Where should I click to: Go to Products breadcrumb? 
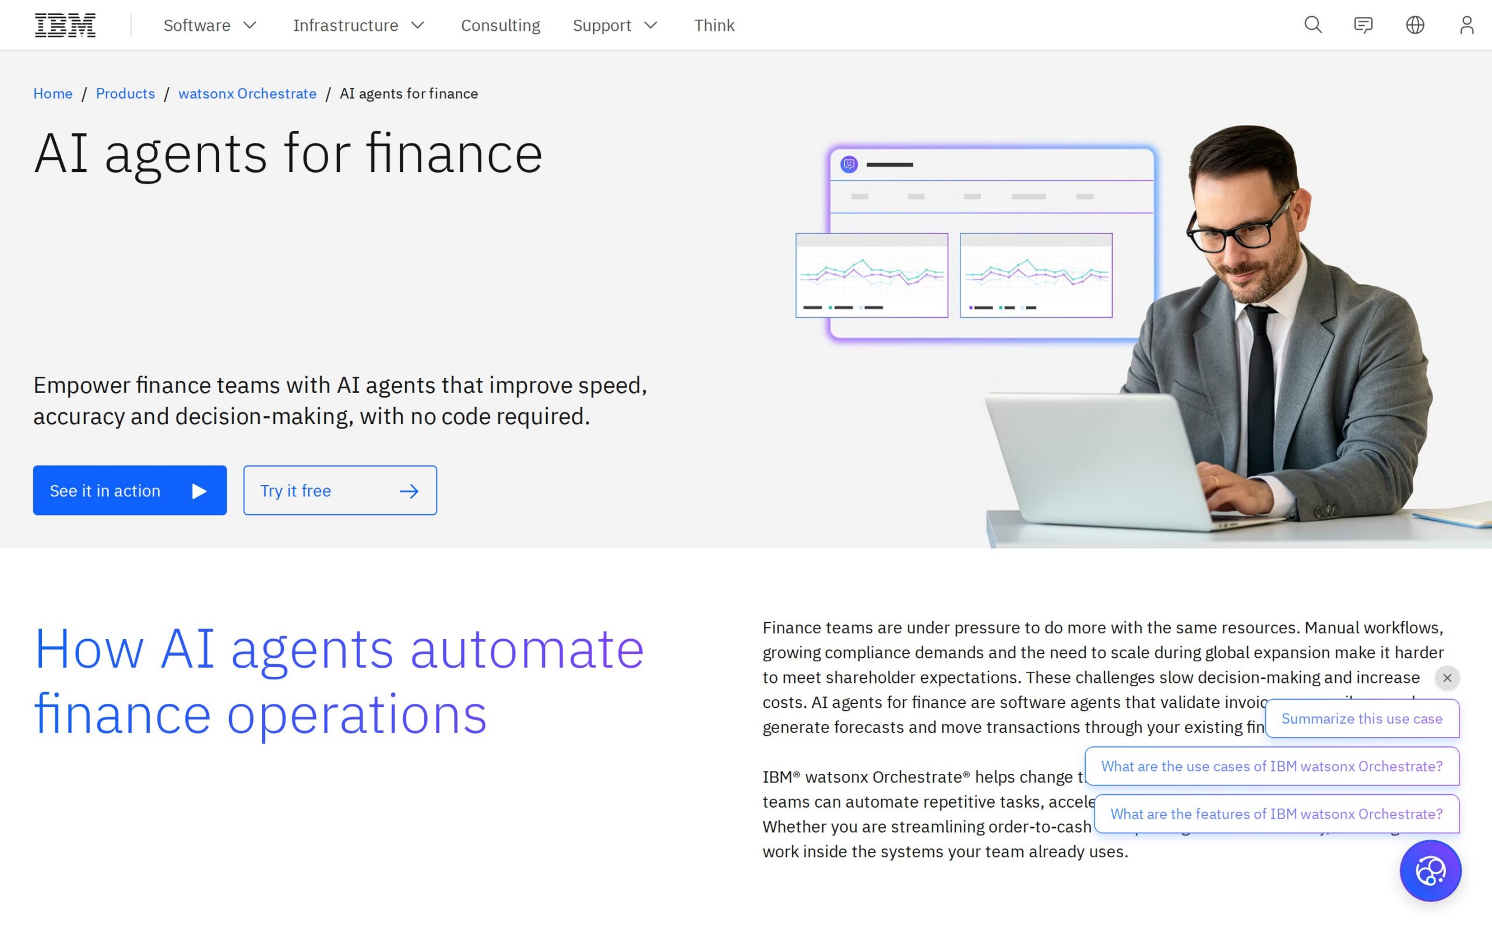pos(125,93)
